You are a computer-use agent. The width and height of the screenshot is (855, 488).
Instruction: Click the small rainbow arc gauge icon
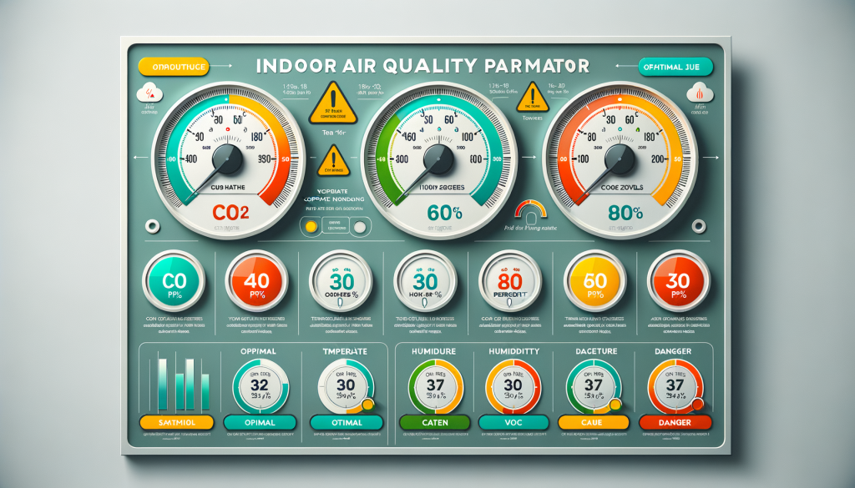coord(530,210)
